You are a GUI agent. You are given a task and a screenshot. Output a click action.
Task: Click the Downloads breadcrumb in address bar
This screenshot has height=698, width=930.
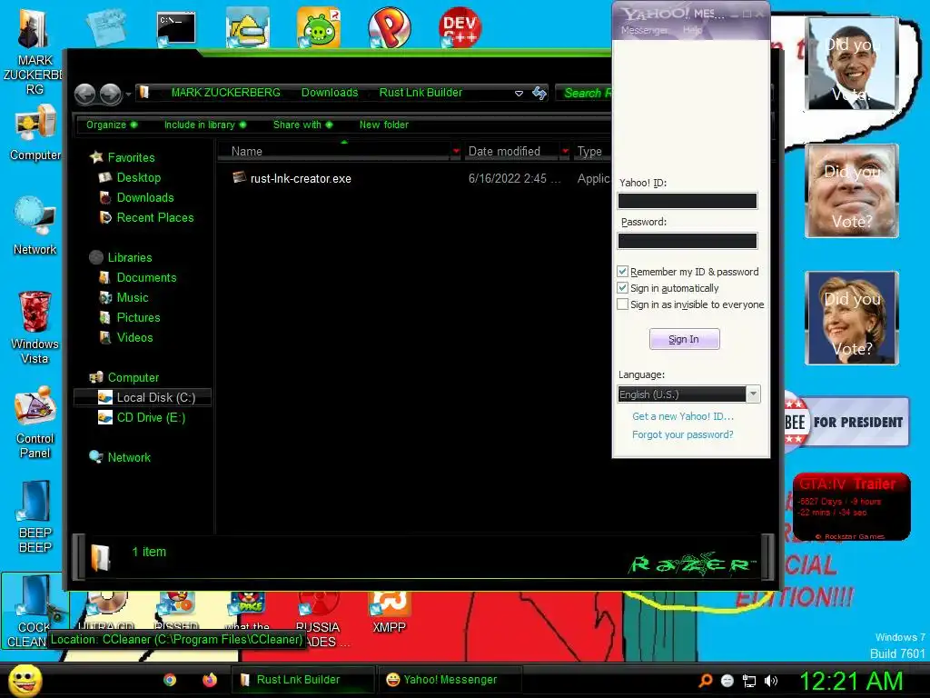point(329,93)
